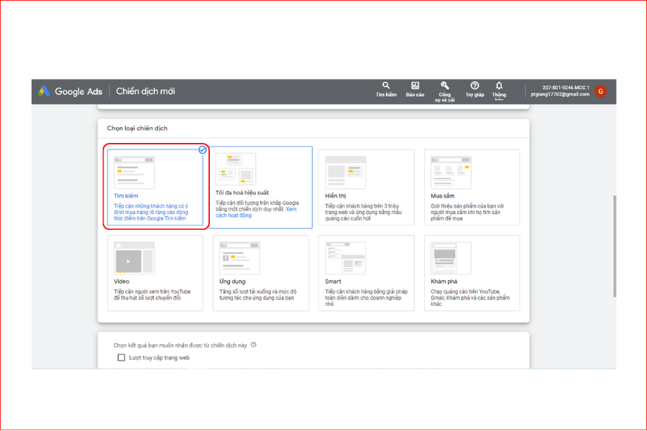Viewport: 647px width, 431px height.
Task: Click the Google Ads logo
Action: 70,91
